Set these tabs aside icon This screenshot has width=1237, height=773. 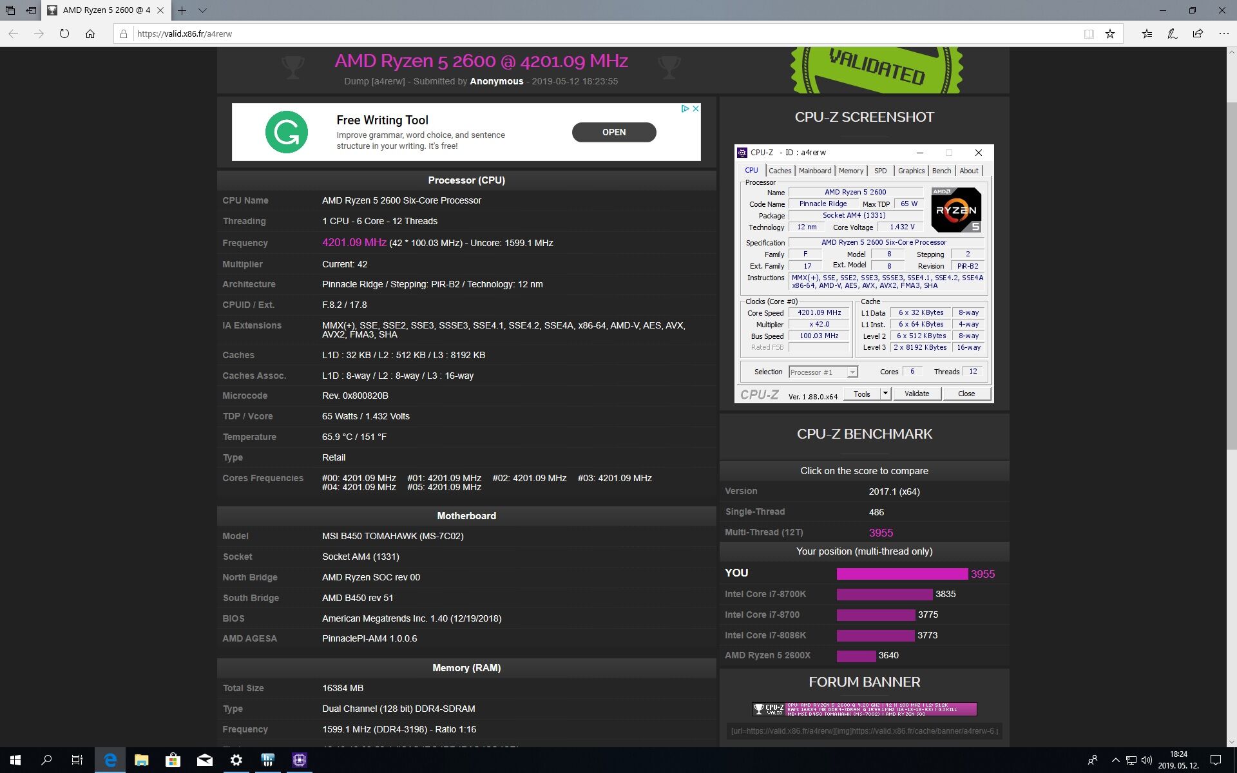pos(31,10)
